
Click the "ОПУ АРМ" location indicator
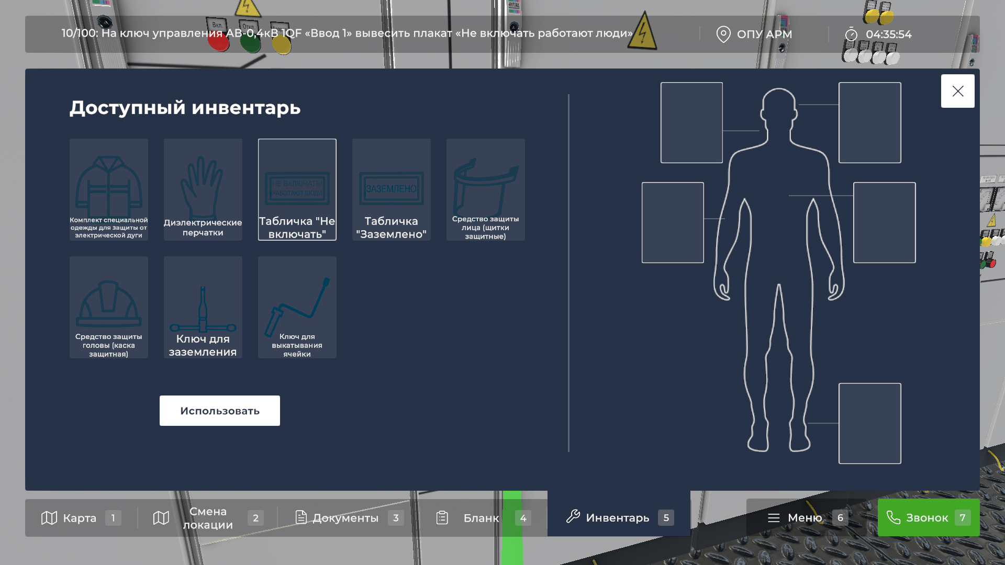[754, 35]
